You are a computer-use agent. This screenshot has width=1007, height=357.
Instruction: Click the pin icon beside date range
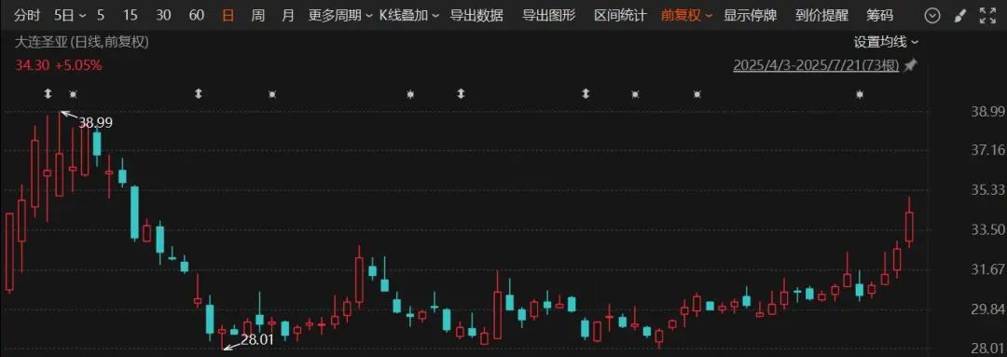(910, 65)
